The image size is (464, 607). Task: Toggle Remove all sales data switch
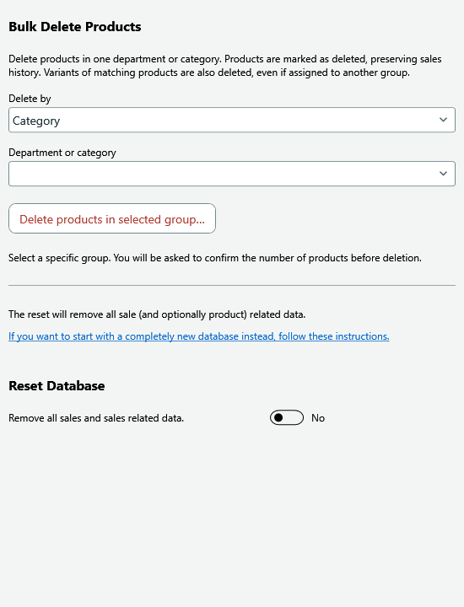pyautogui.click(x=287, y=417)
